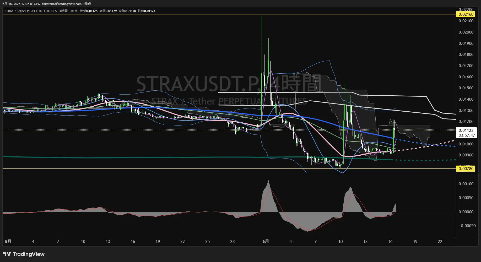Click the 0.01300 price axis label
The image size is (481, 262).
pos(466,111)
